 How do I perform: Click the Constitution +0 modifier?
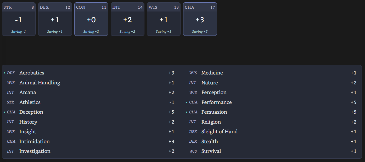pos(91,20)
